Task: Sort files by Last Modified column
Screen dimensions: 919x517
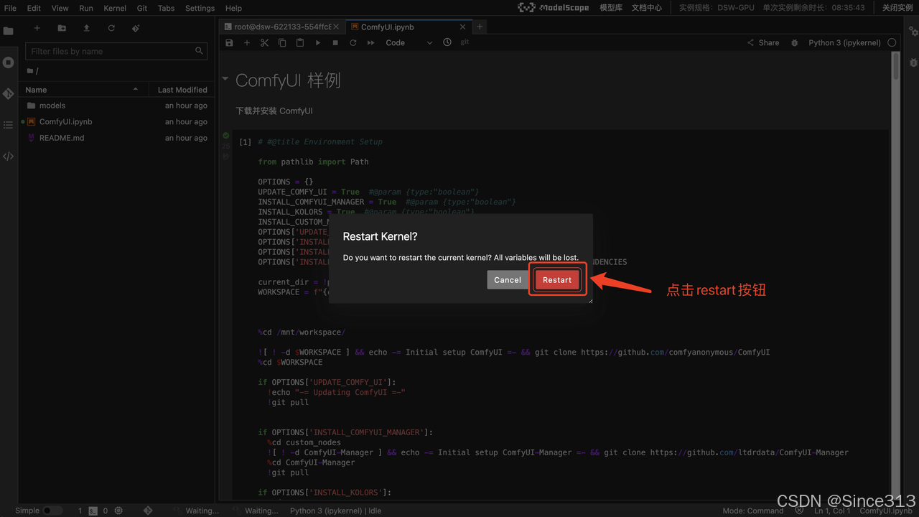Action: point(182,90)
